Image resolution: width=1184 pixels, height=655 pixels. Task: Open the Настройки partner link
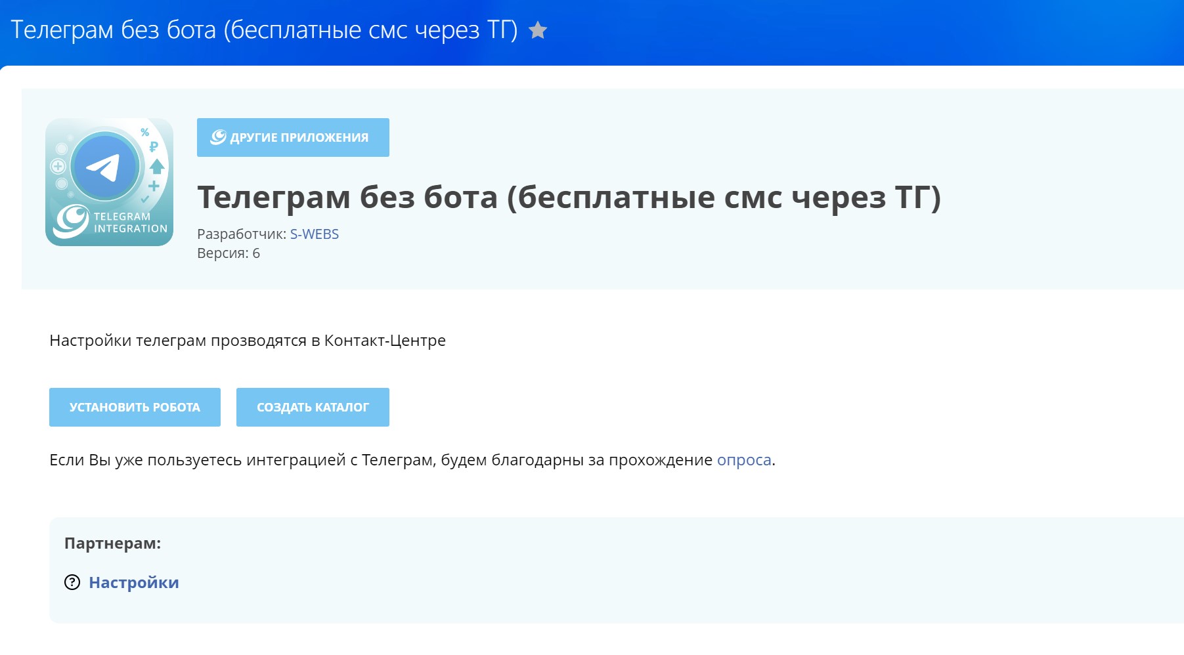(x=133, y=582)
